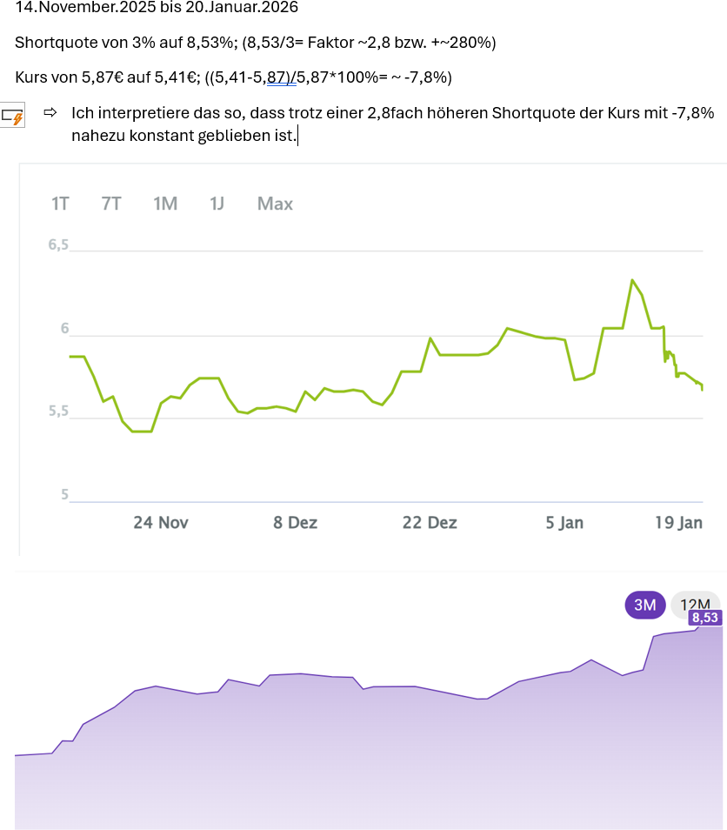Click the 8 Dez date label
The height and width of the screenshot is (830, 727).
click(x=295, y=523)
